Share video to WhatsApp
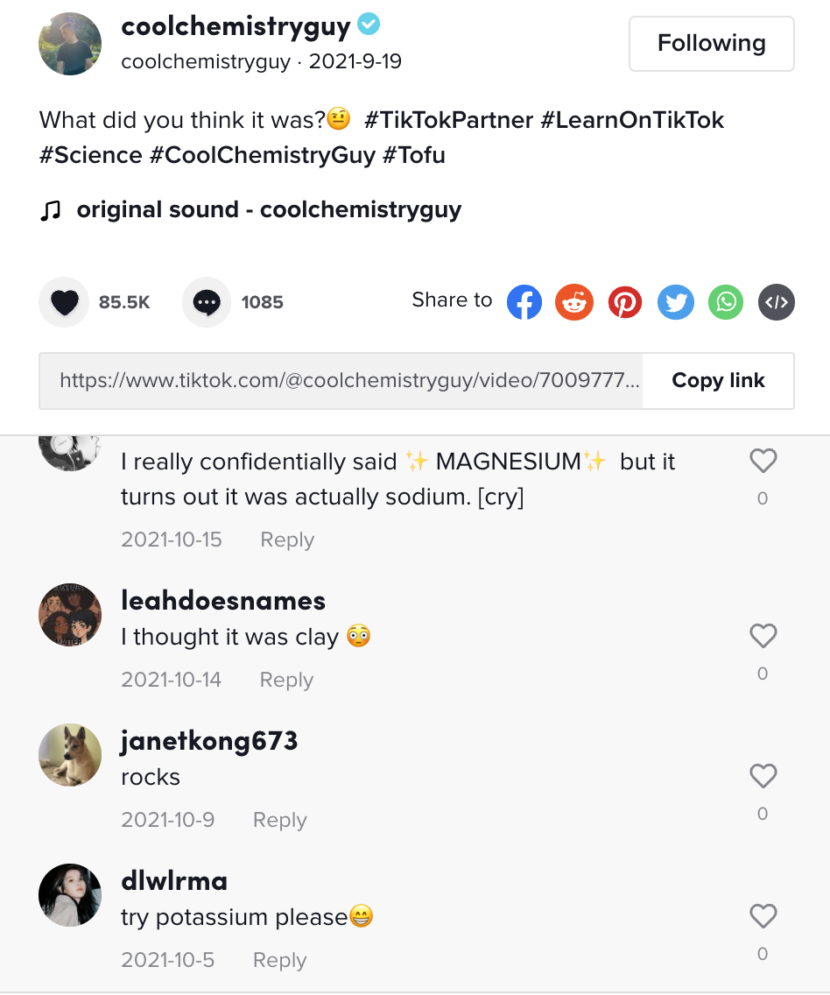 pyautogui.click(x=726, y=303)
